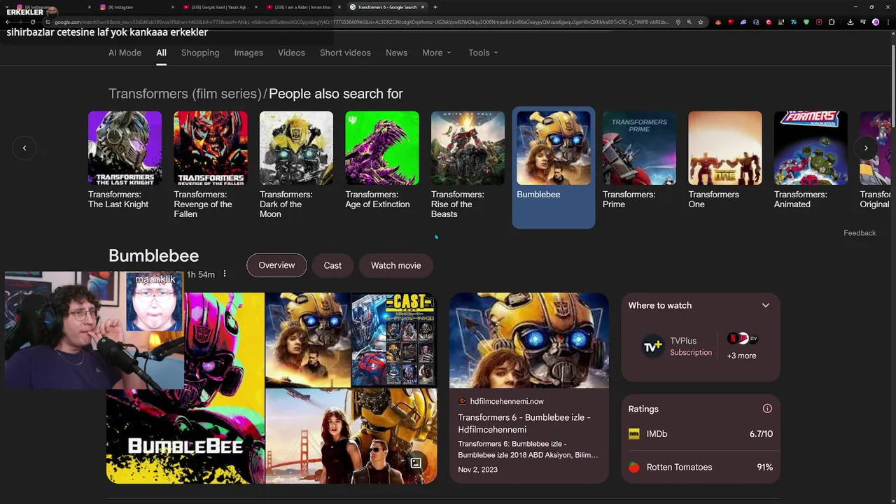
Task: Open the Bumblebee poster with Golden Gate Bridge
Action: [x=351, y=436]
